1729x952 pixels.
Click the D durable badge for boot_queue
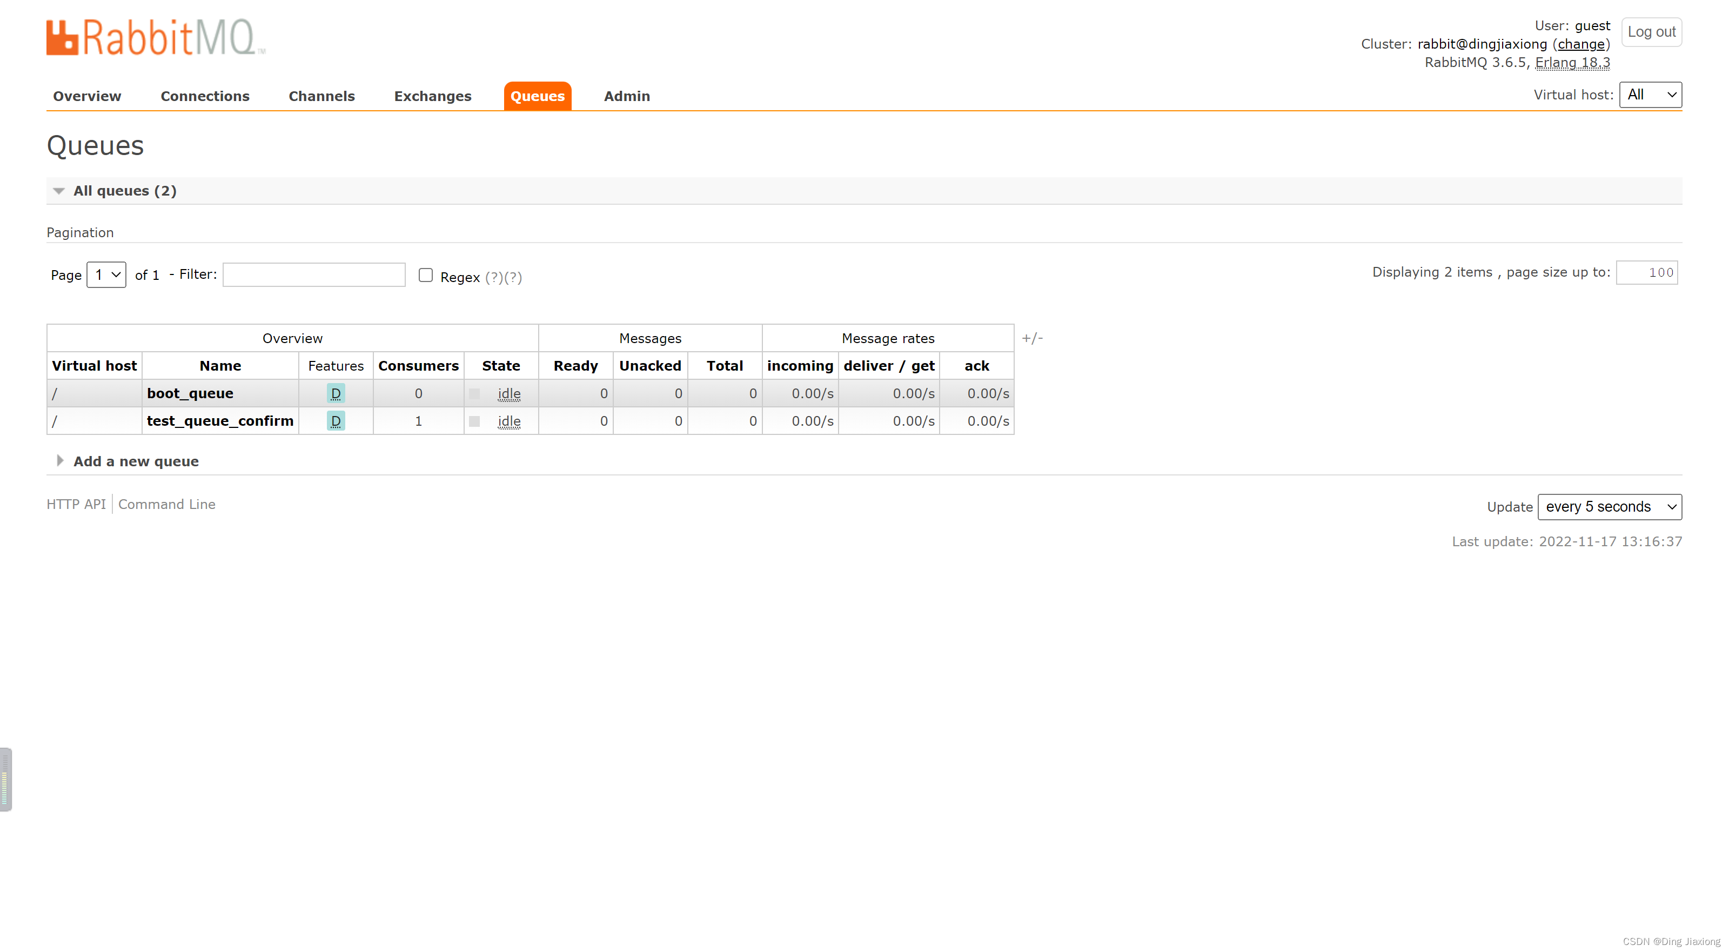pyautogui.click(x=336, y=393)
